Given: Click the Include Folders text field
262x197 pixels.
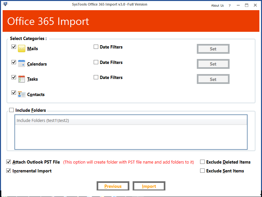Looking at the screenshot, I should [131, 132].
